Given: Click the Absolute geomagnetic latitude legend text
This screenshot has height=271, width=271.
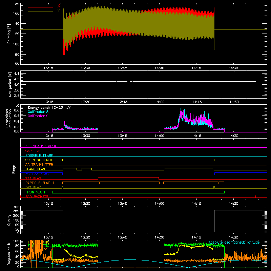Looking at the screenshot, I should point(234,243).
